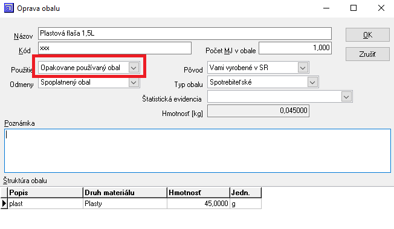Click the 'Vami vyrobené v SR' combo text

tap(239, 68)
